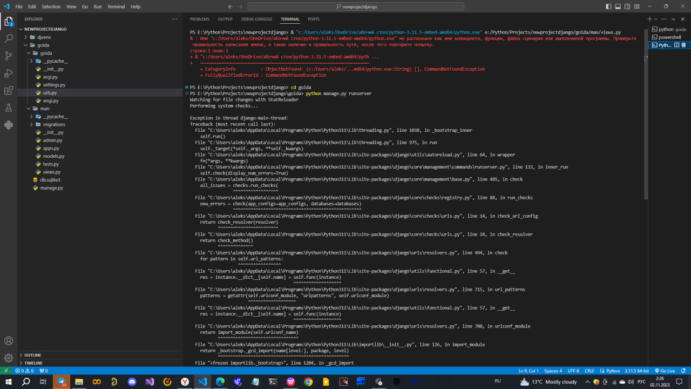Open the Python extension view in activity bar

(x=9, y=125)
